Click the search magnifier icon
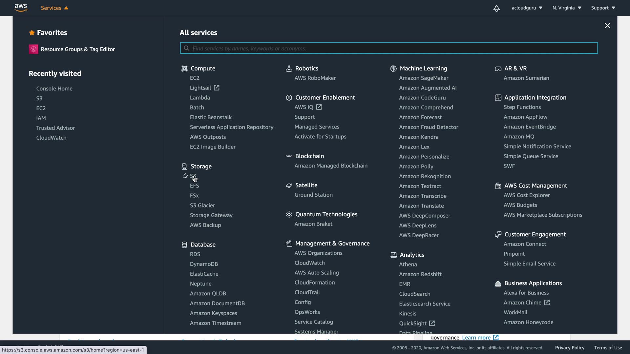This screenshot has width=630, height=354. pos(186,48)
